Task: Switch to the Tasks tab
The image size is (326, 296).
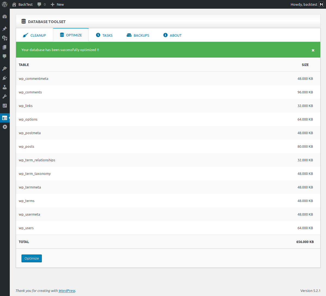Action: (x=104, y=35)
